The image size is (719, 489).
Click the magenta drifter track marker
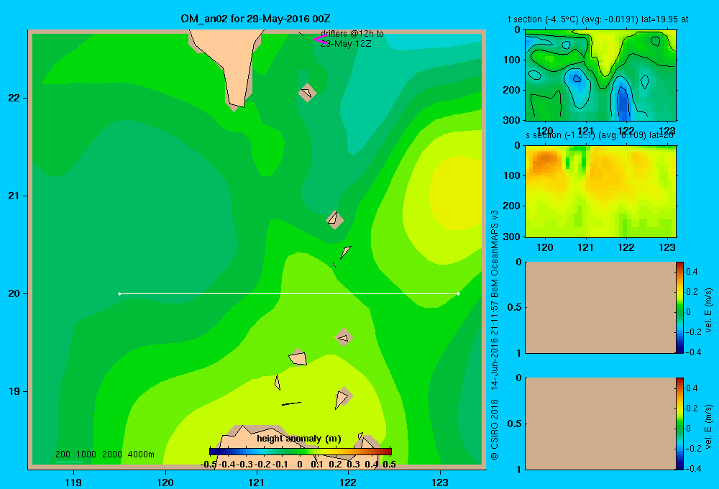(x=321, y=40)
